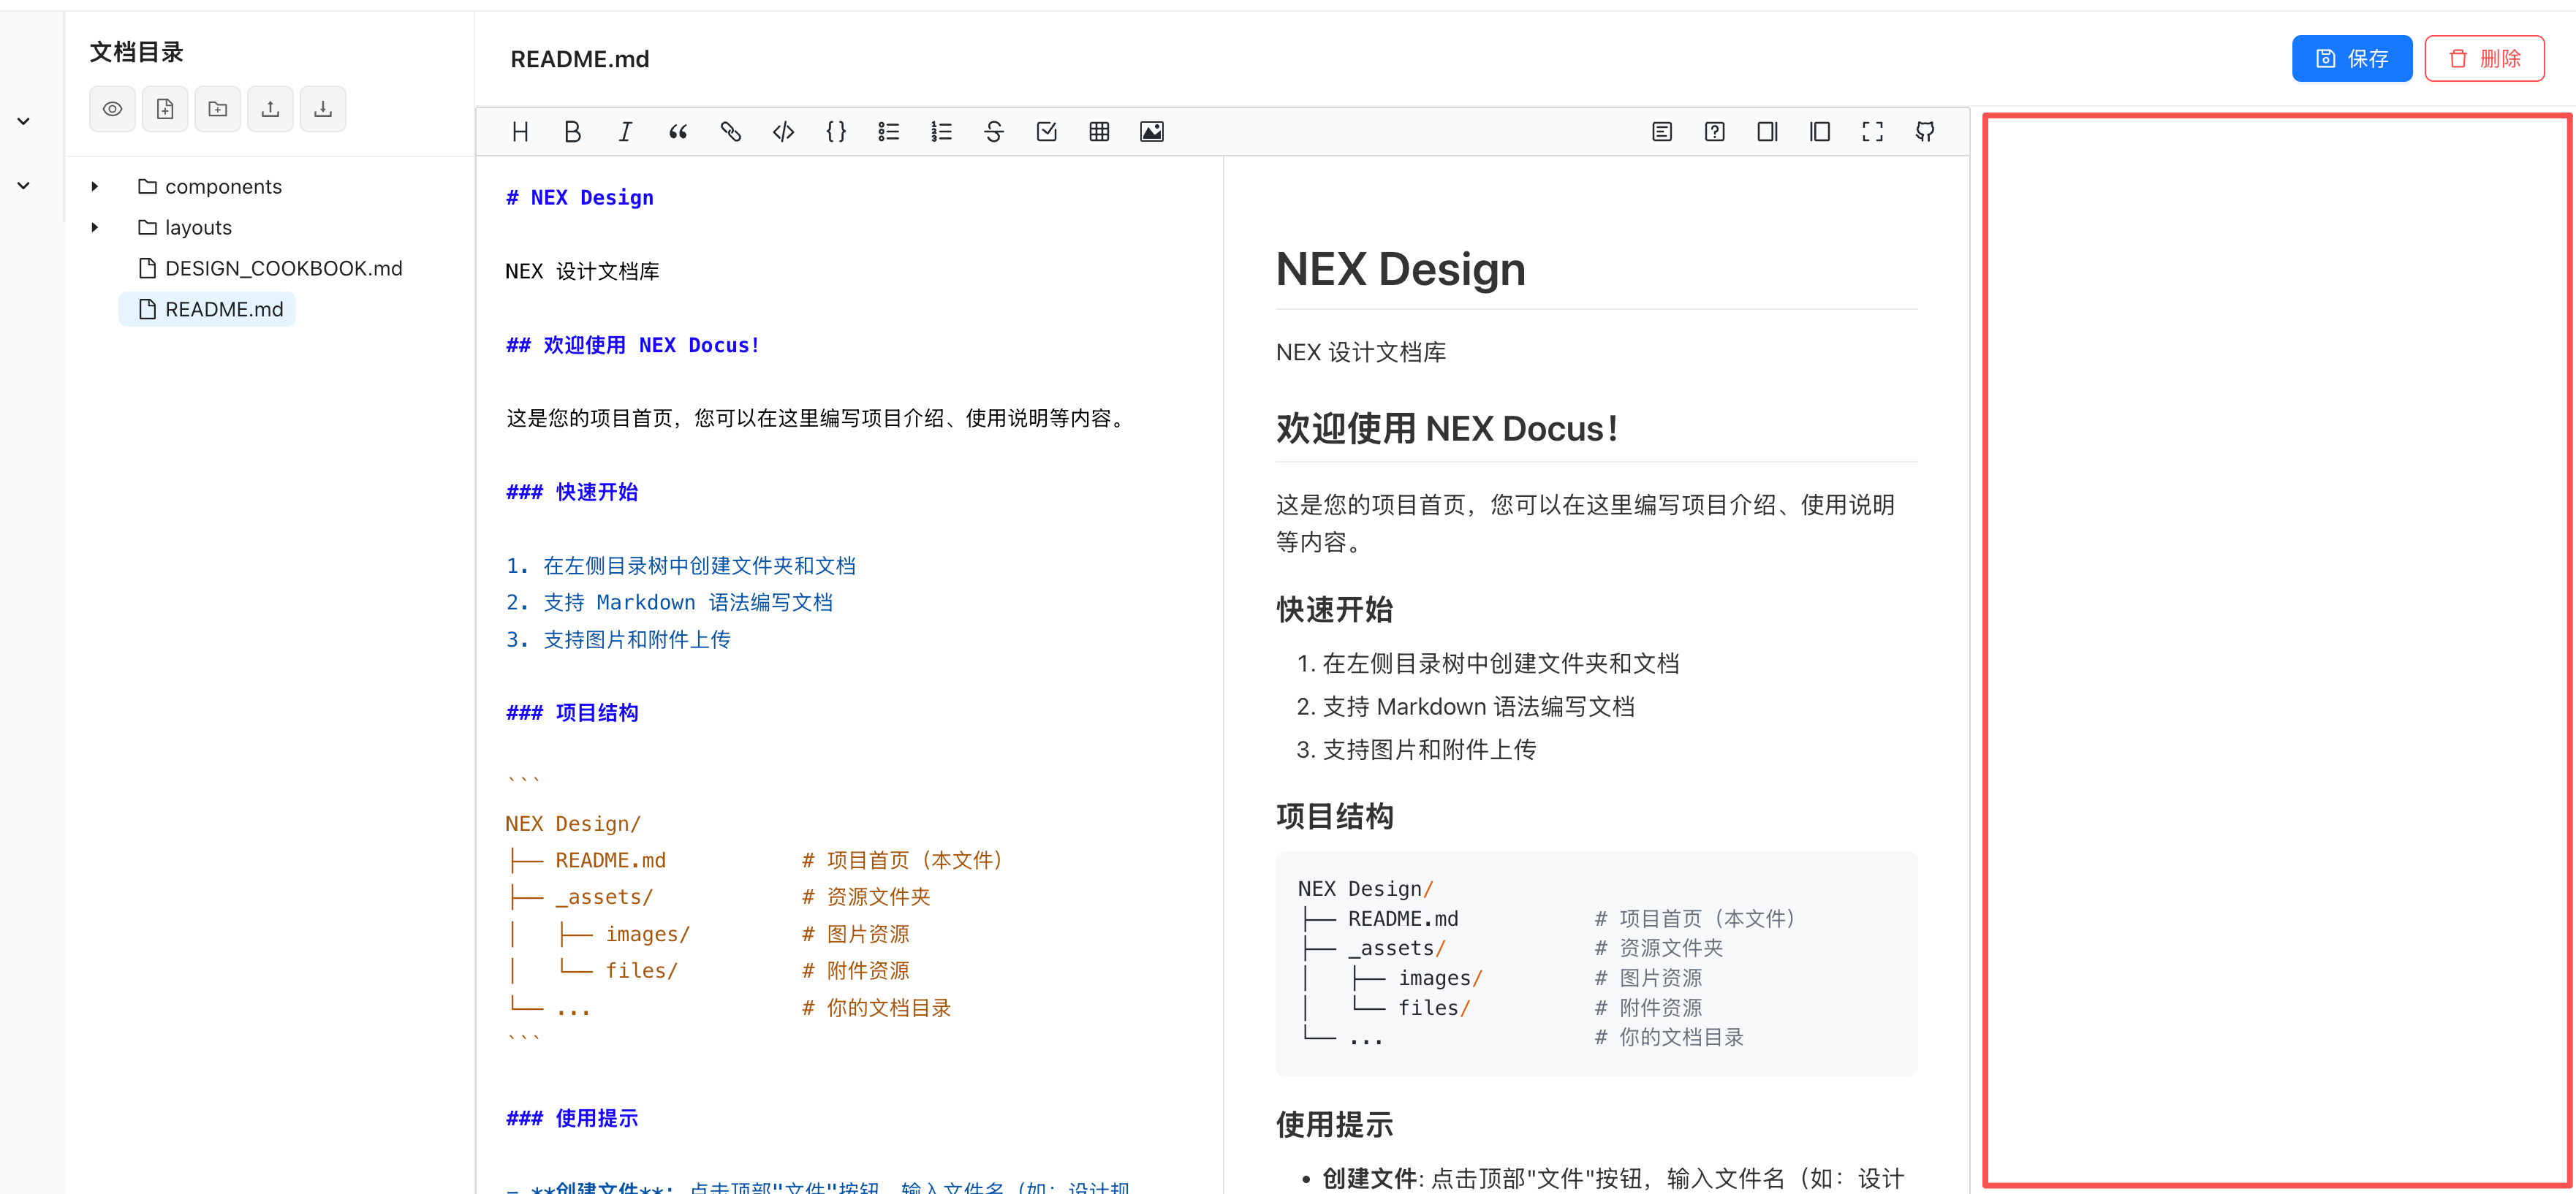2576x1194 pixels.
Task: Apply strikethrough formatting
Action: tap(993, 132)
